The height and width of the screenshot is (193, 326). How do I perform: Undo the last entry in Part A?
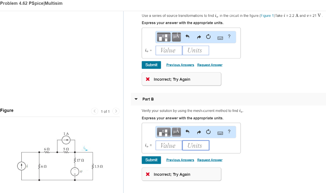(187, 36)
